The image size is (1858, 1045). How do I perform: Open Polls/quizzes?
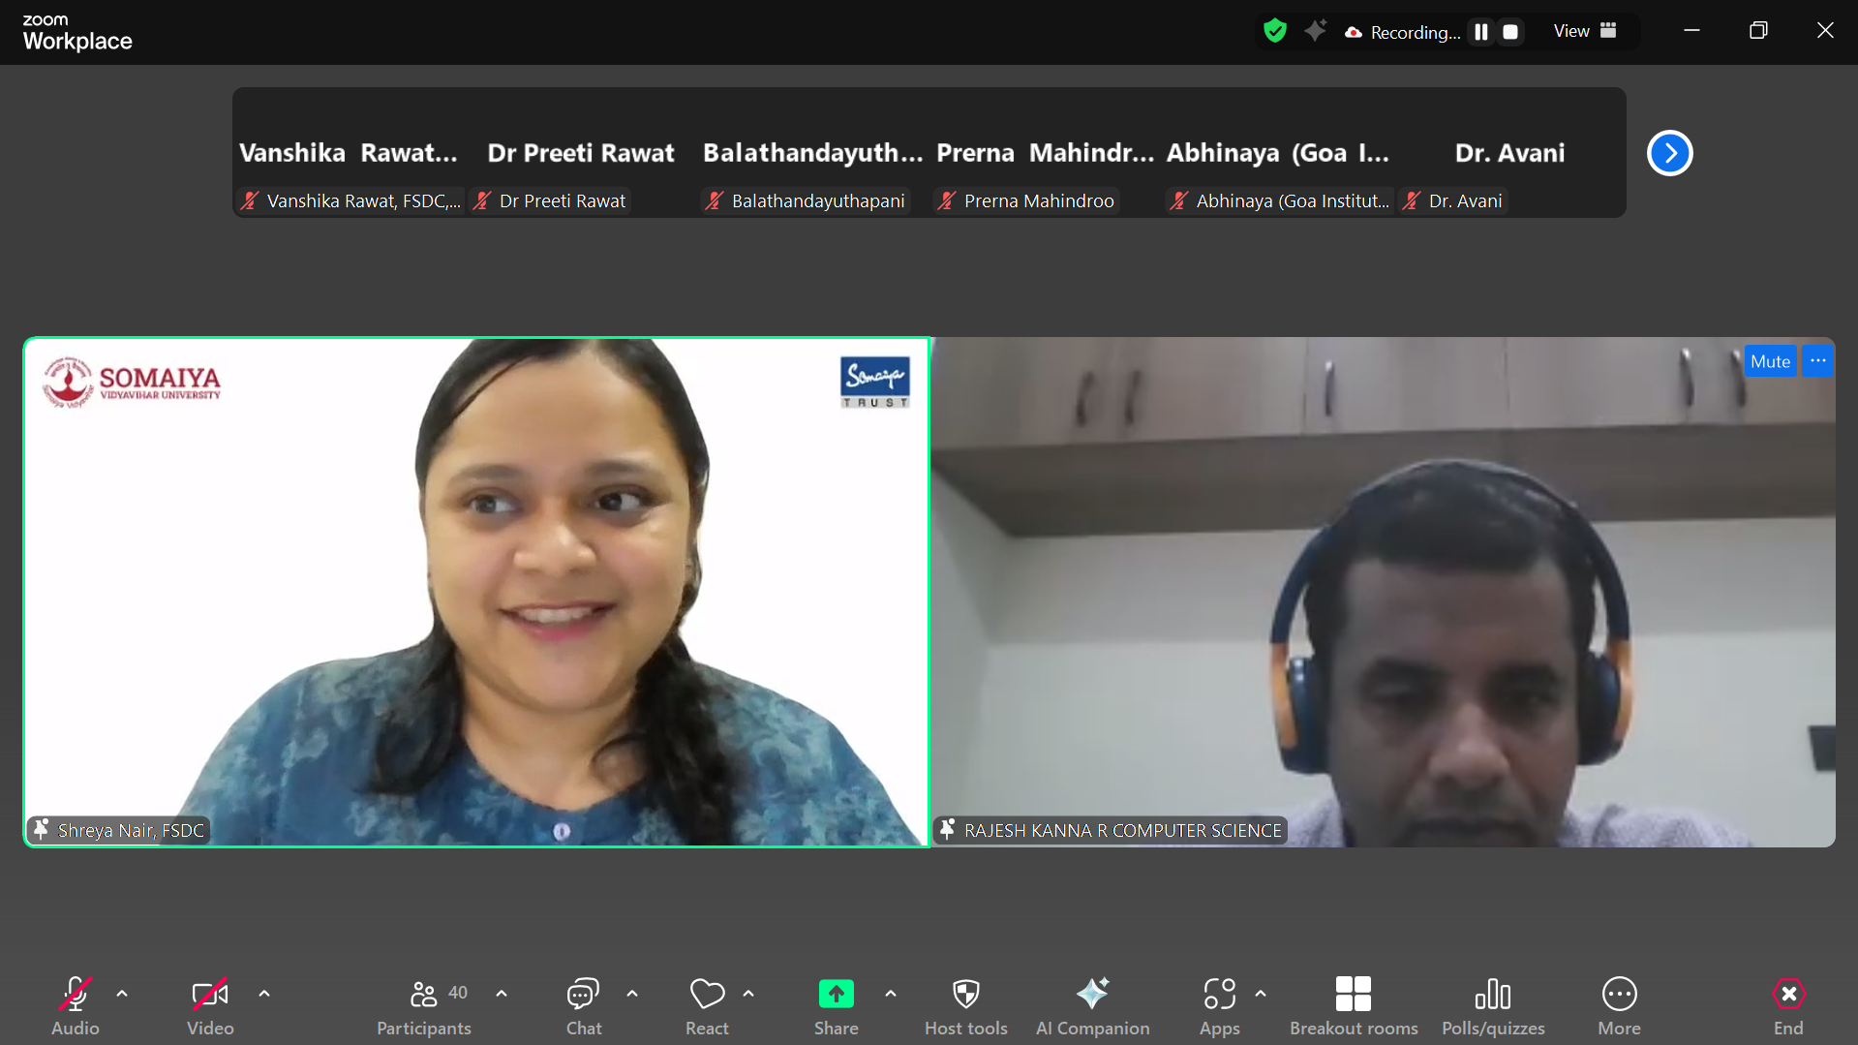[x=1492, y=1004]
